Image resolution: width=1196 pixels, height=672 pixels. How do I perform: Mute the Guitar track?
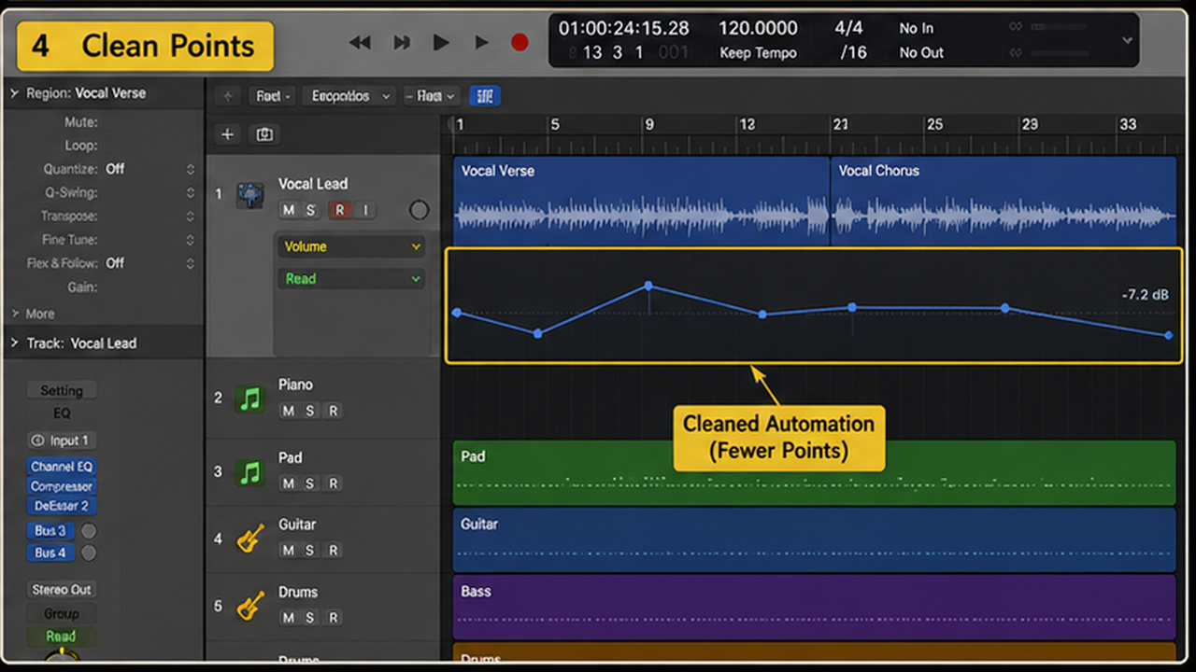[288, 551]
